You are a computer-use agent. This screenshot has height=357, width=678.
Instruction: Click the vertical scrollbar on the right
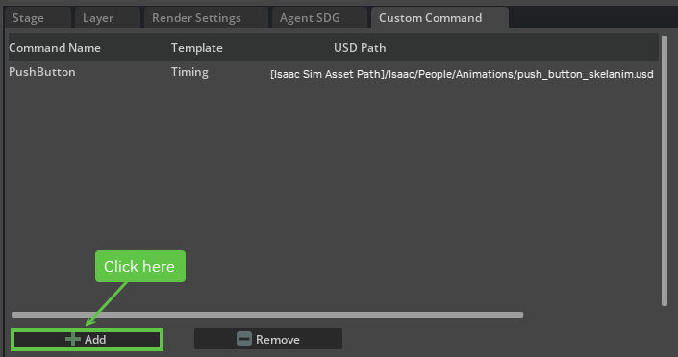click(x=665, y=171)
